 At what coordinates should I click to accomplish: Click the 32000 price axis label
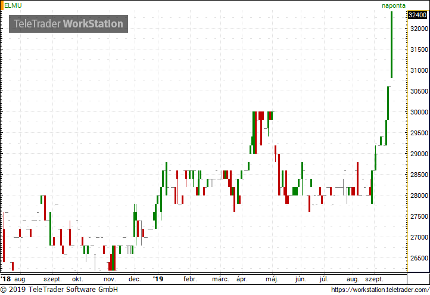tap(419, 29)
